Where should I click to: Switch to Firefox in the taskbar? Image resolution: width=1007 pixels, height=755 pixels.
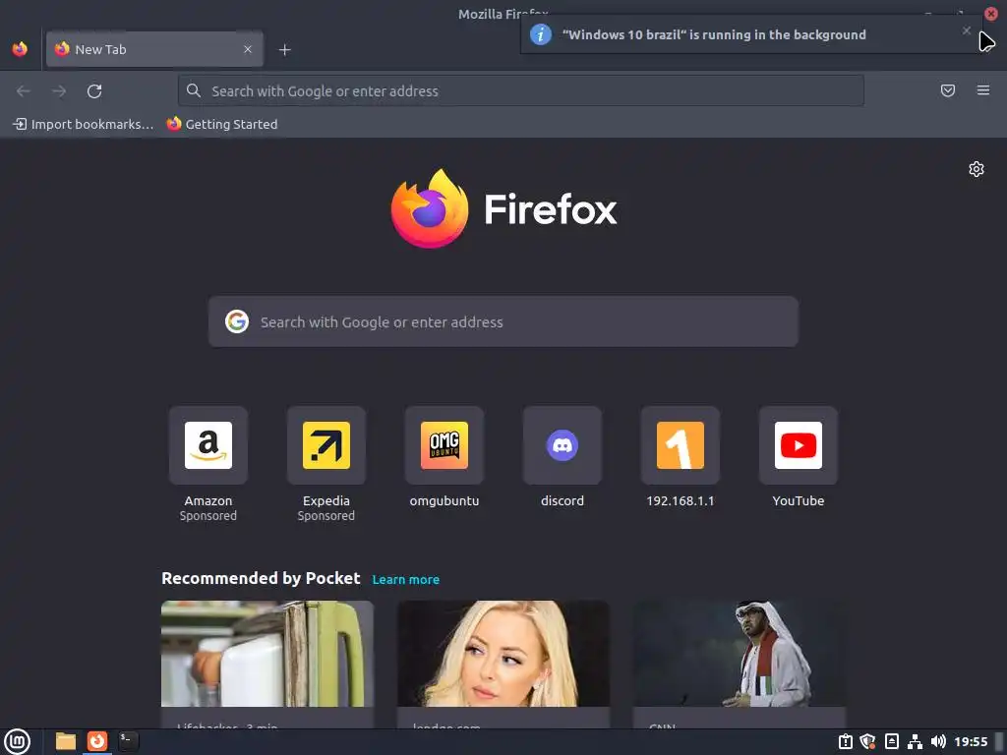tap(97, 741)
